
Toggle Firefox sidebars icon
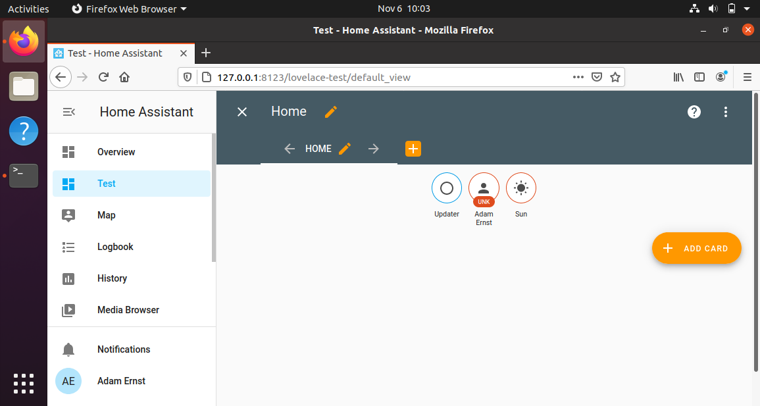[699, 77]
